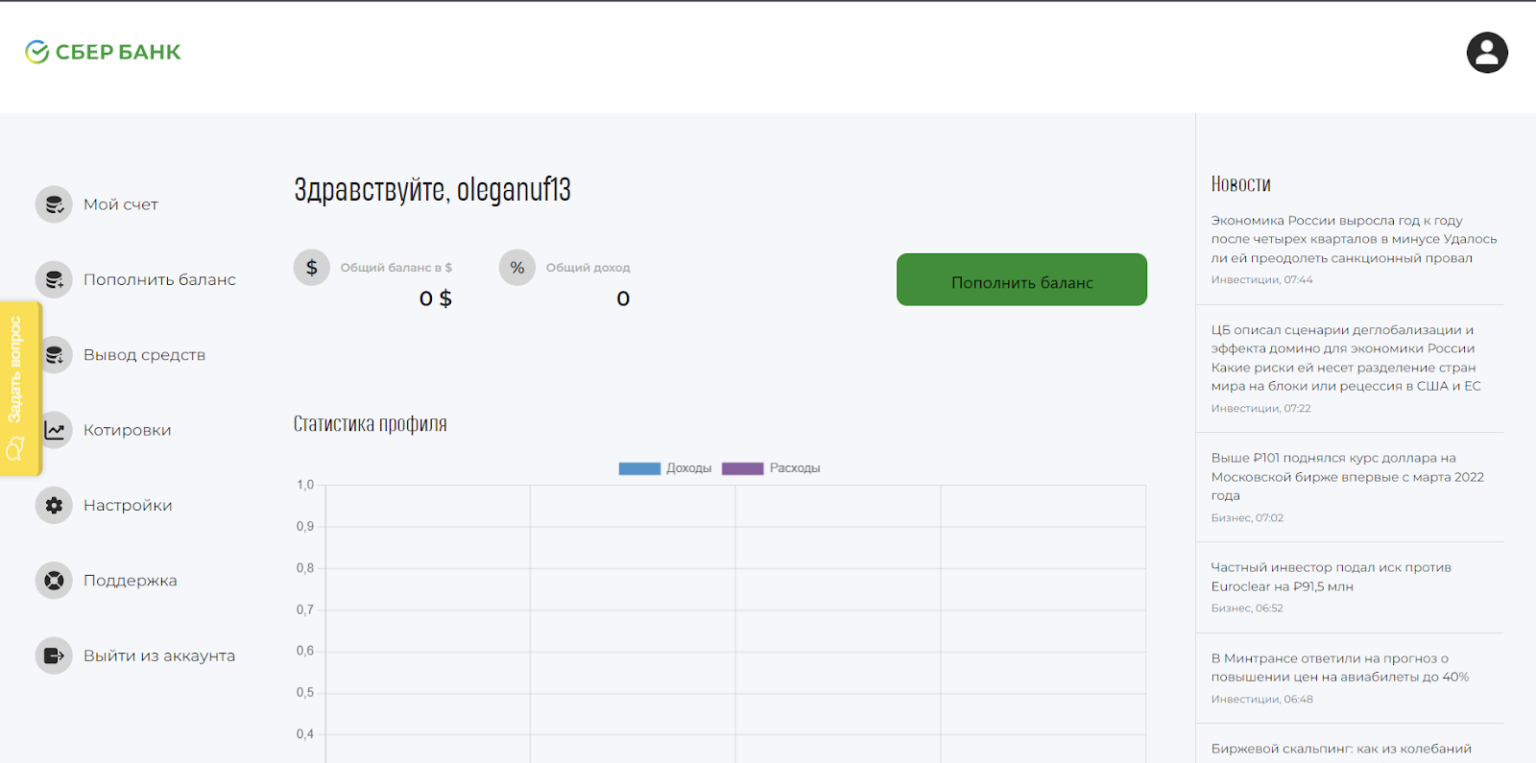Open news 'Экономика России выросла год к году'
The height and width of the screenshot is (763, 1536).
point(1354,239)
